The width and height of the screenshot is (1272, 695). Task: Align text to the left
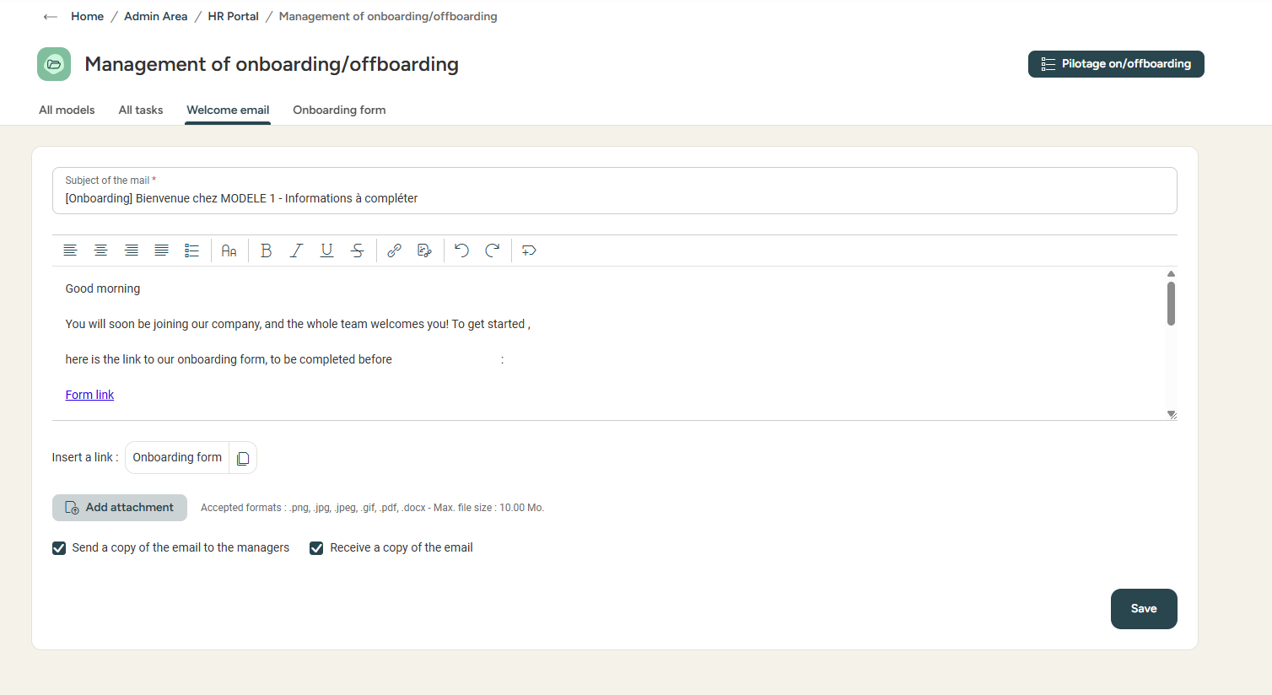tap(70, 251)
